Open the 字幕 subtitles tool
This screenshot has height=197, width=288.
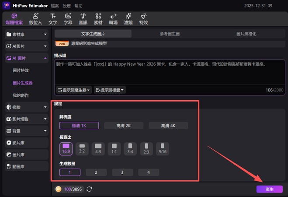[68, 19]
